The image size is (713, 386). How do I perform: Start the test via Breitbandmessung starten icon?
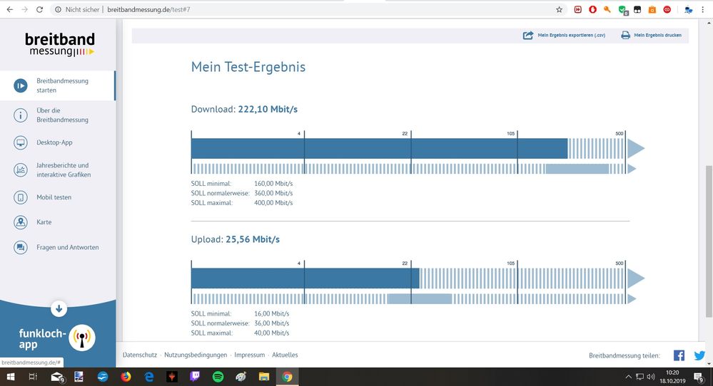click(x=21, y=85)
